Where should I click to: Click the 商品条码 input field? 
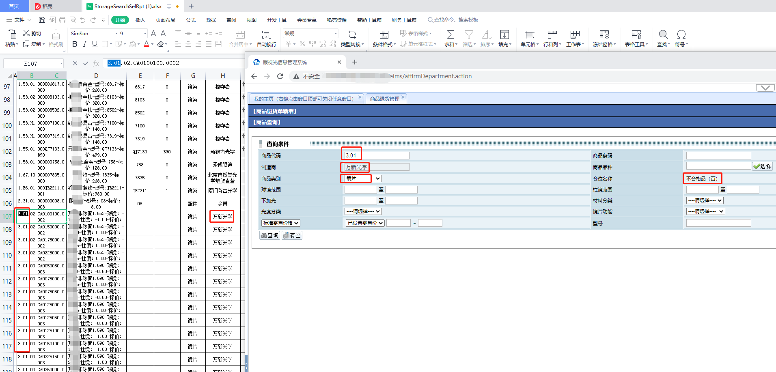(719, 155)
